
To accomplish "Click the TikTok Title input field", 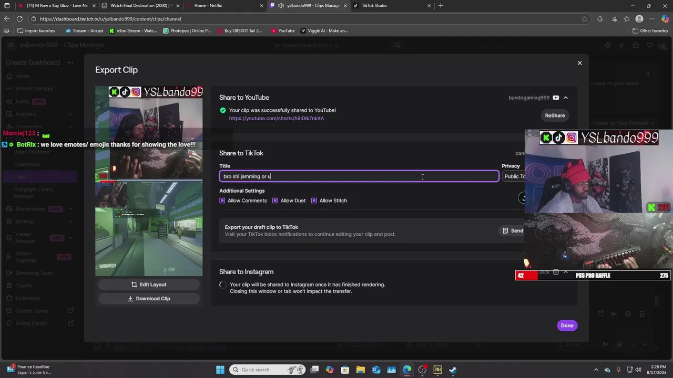I will [x=359, y=176].
